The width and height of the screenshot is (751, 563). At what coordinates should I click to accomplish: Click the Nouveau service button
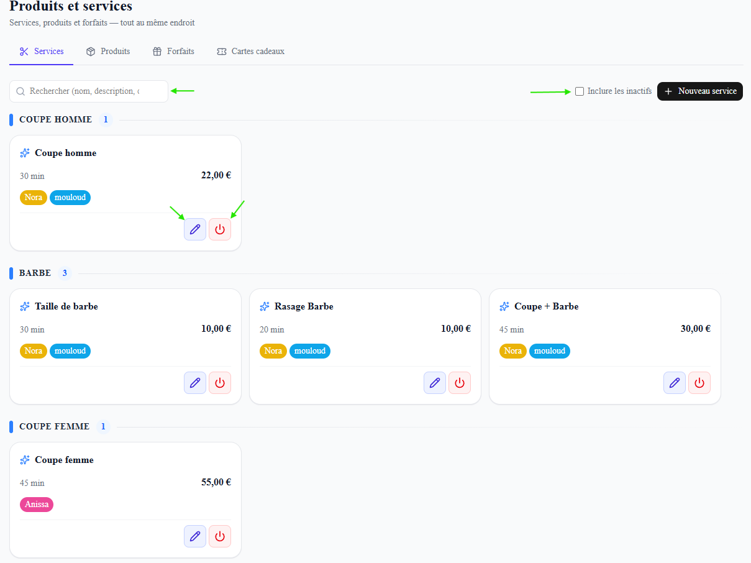point(700,91)
